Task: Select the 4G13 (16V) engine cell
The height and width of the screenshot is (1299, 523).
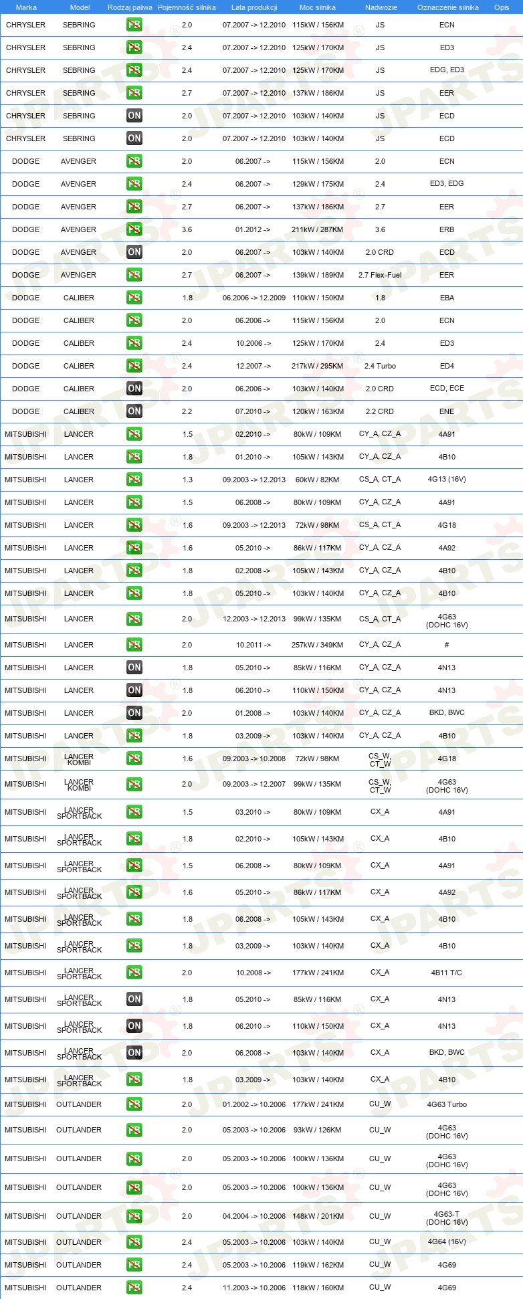Action: click(x=447, y=480)
